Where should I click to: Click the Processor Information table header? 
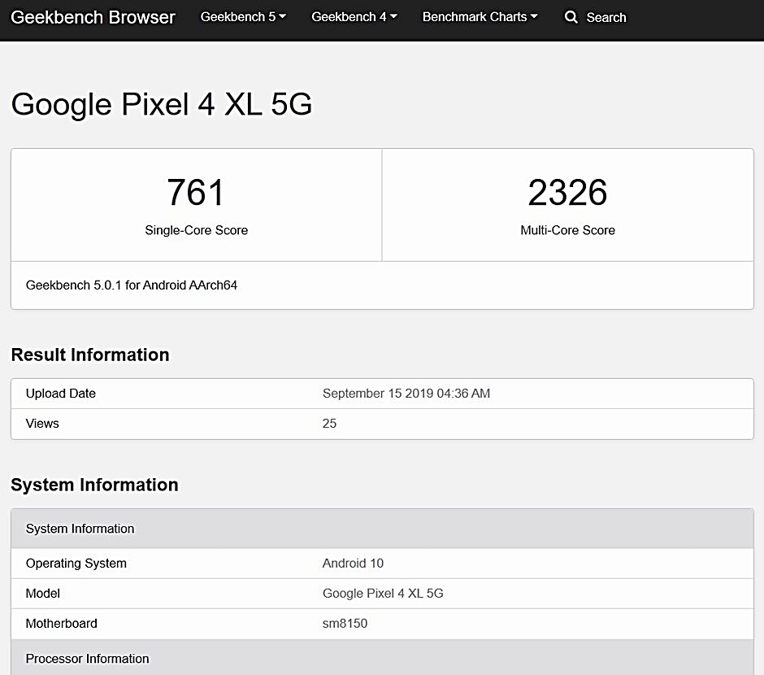click(383, 657)
